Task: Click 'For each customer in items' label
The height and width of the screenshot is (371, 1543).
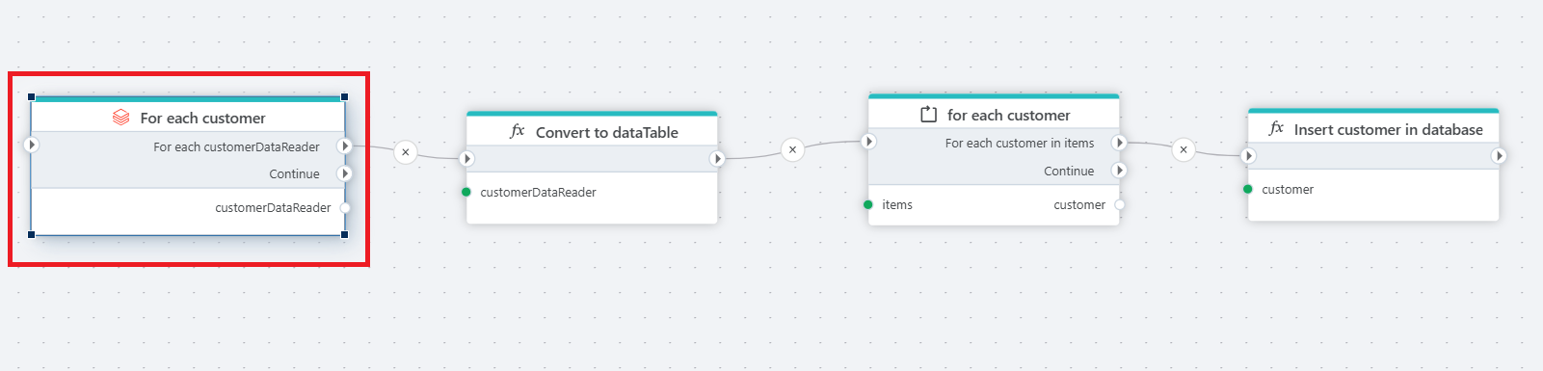Action: pos(1020,143)
